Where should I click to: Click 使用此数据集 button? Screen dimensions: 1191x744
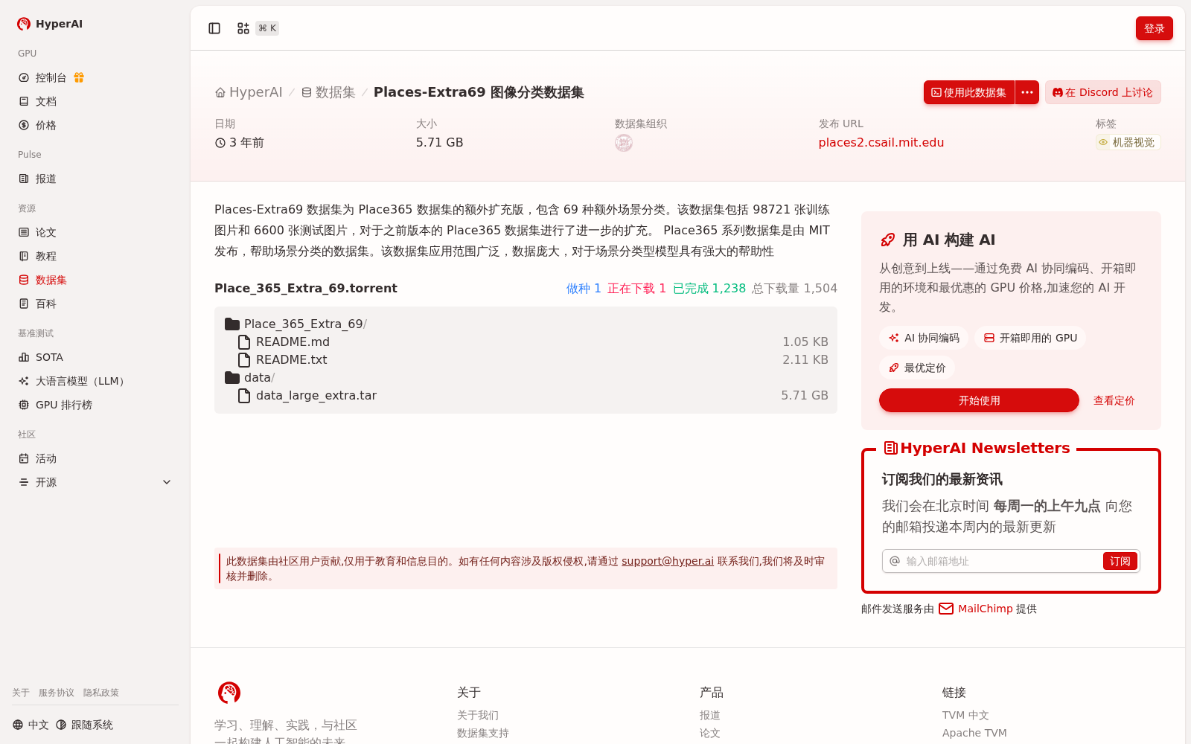click(x=969, y=92)
